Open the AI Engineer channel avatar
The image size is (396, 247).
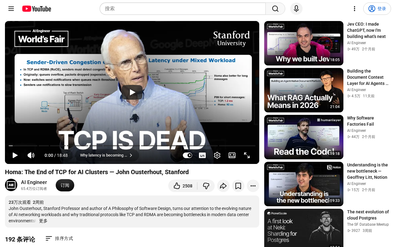tap(11, 185)
